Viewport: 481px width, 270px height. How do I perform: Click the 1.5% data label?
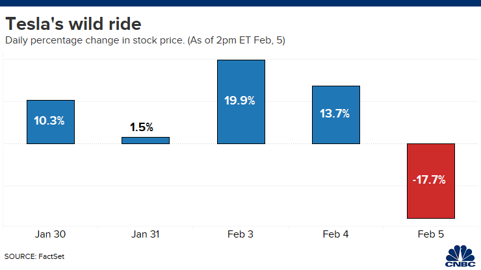pos(141,127)
